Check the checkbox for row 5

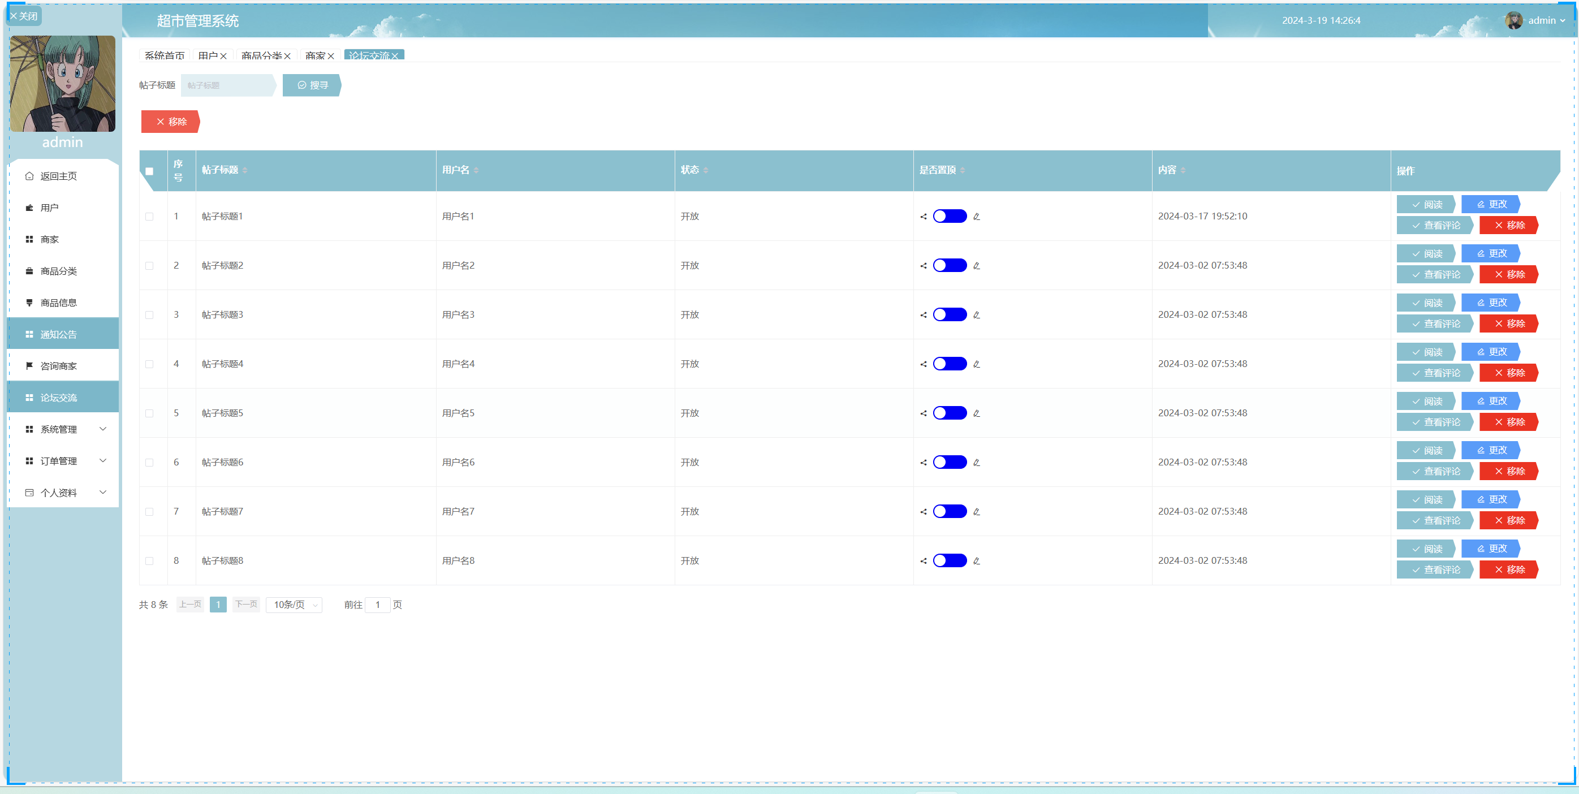[149, 413]
